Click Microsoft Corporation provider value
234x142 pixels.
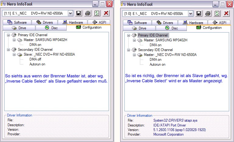click(x=169, y=134)
